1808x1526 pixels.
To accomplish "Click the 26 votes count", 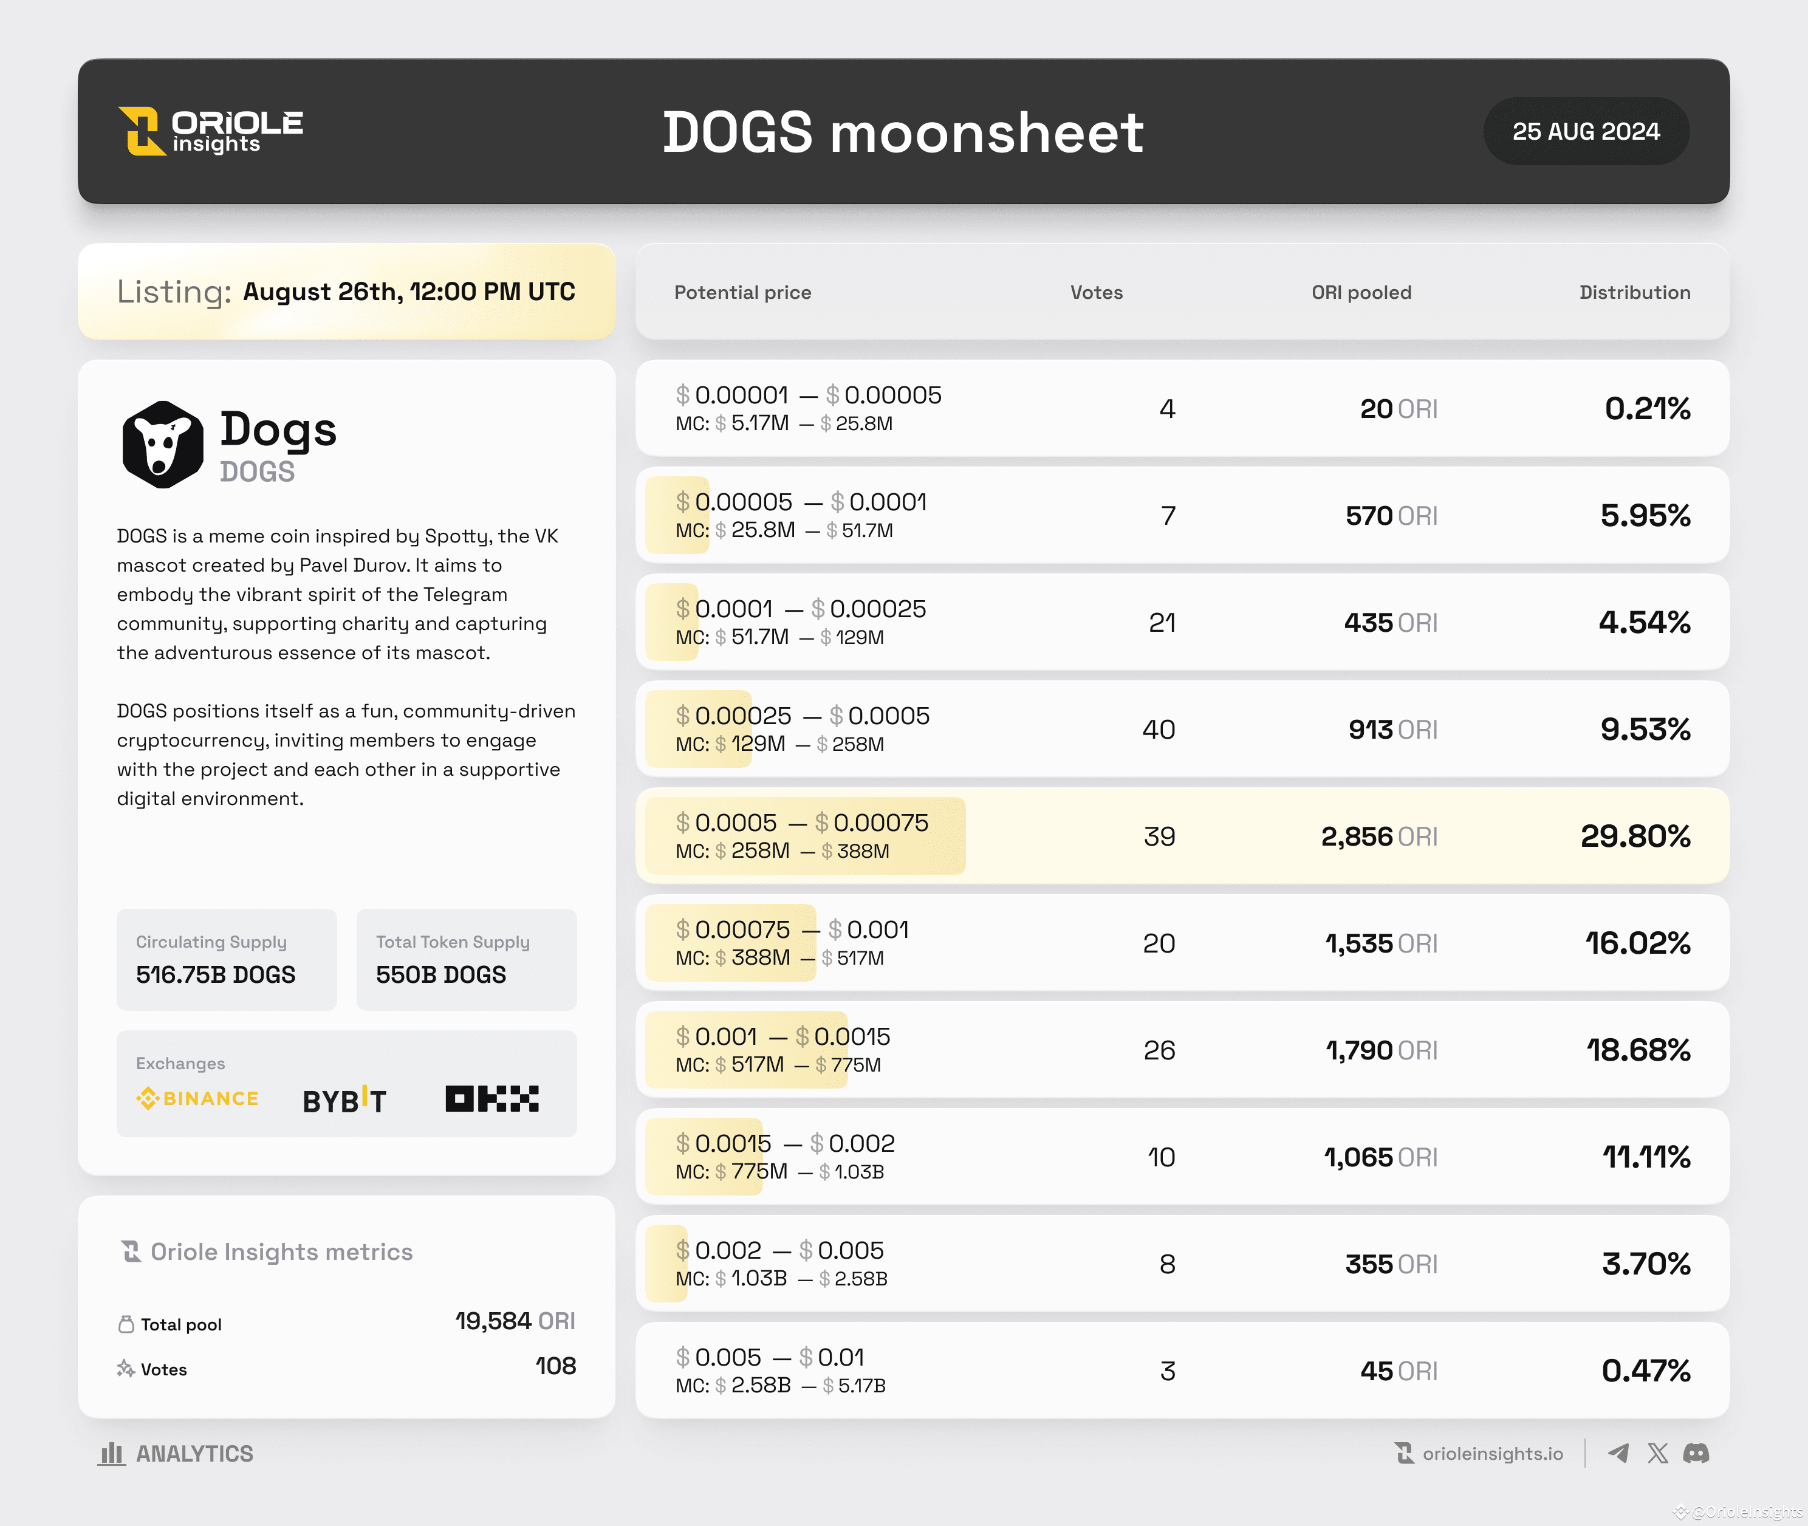I will [1159, 1050].
